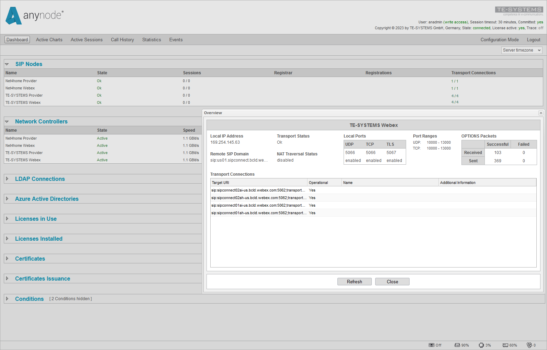Click the memory 60% status icon
This screenshot has width=547, height=350.
505,345
